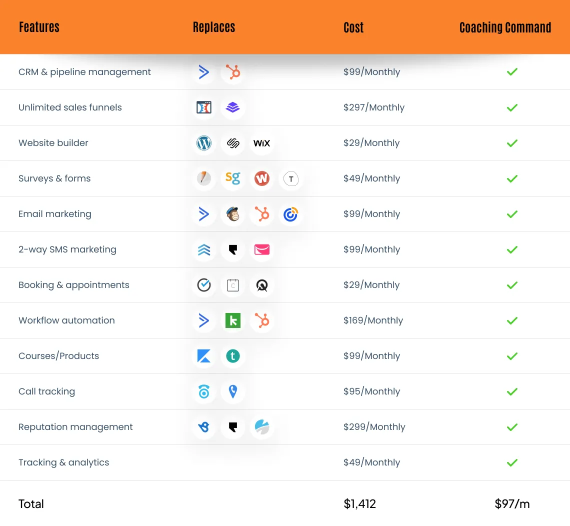570x526 pixels.
Task: Select the blue map pin phone icon
Action: click(x=233, y=391)
